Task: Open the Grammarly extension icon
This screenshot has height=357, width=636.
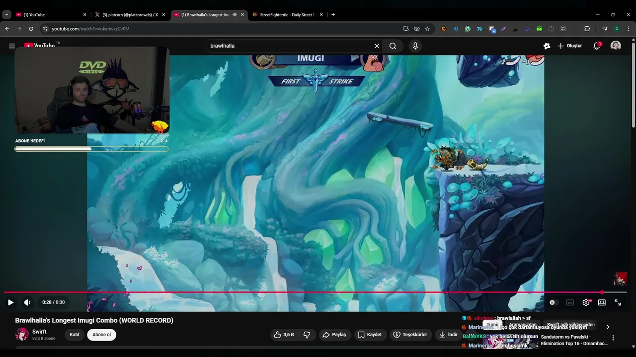Action: click(x=468, y=29)
